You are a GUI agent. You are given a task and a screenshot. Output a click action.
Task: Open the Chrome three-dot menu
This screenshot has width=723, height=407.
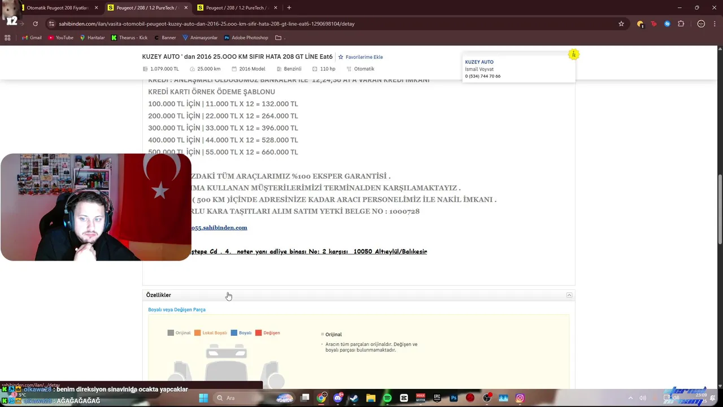pyautogui.click(x=715, y=24)
